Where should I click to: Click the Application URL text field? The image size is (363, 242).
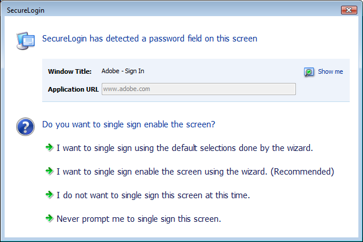198,89
